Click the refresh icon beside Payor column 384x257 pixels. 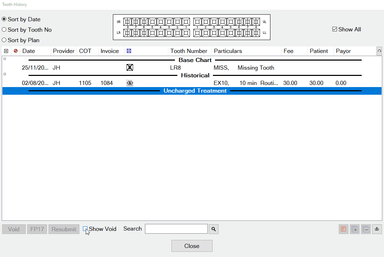(379, 51)
